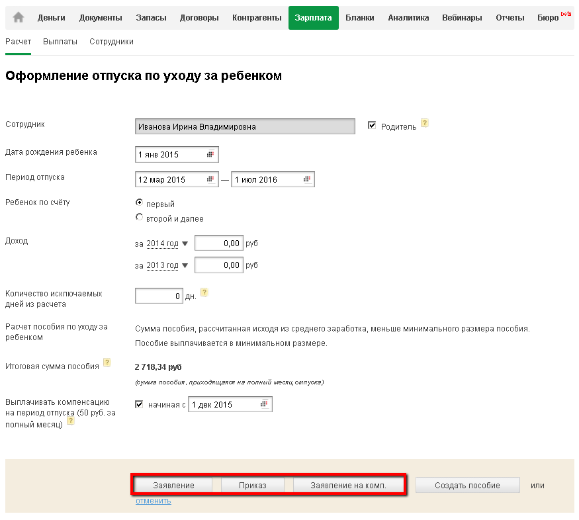Show help hint for excluded days count
This screenshot has height=520, width=579.
coord(204,292)
